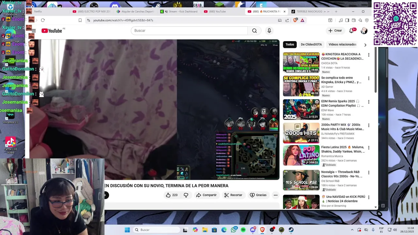Click the Crear create button

[x=335, y=31]
